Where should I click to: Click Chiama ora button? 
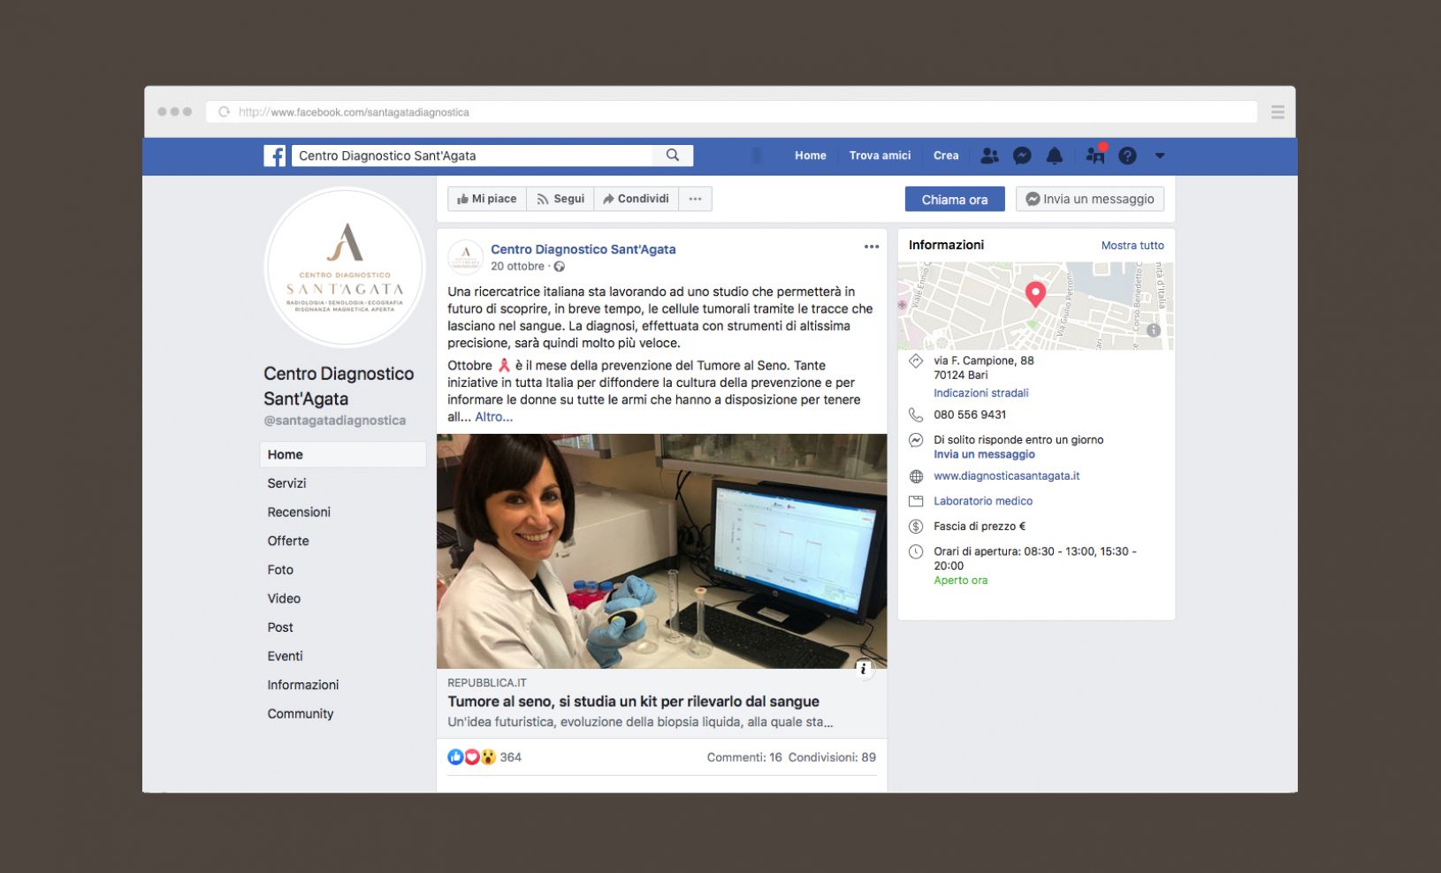pyautogui.click(x=955, y=200)
